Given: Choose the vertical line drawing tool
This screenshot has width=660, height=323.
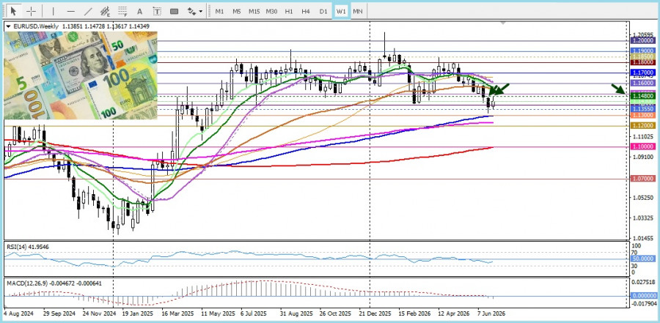Looking at the screenshot, I should coord(53,12).
